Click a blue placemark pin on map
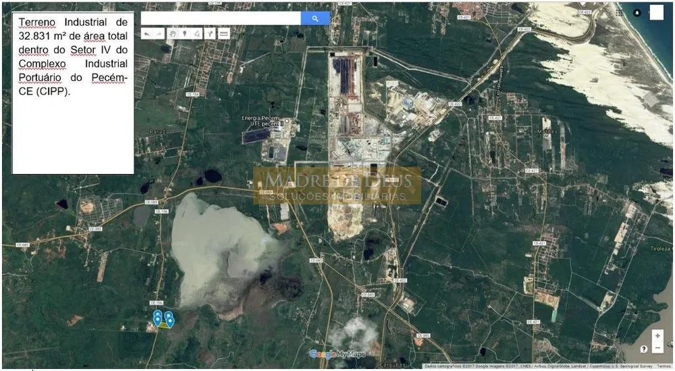Viewport: 675px width, 371px height. tap(157, 319)
